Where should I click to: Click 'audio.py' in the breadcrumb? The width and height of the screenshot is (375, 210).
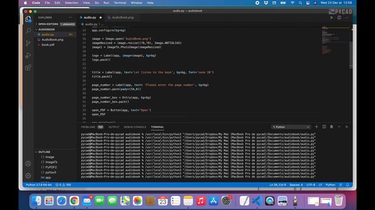tap(91, 24)
